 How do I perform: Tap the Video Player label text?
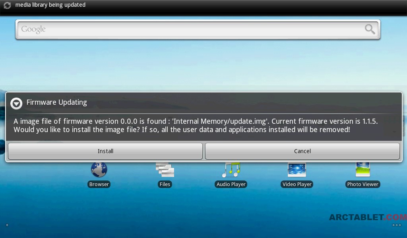click(297, 184)
